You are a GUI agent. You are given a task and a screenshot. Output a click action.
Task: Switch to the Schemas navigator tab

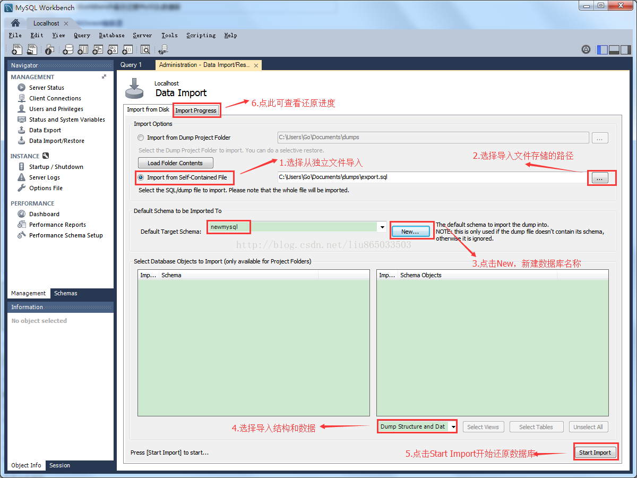pos(65,293)
